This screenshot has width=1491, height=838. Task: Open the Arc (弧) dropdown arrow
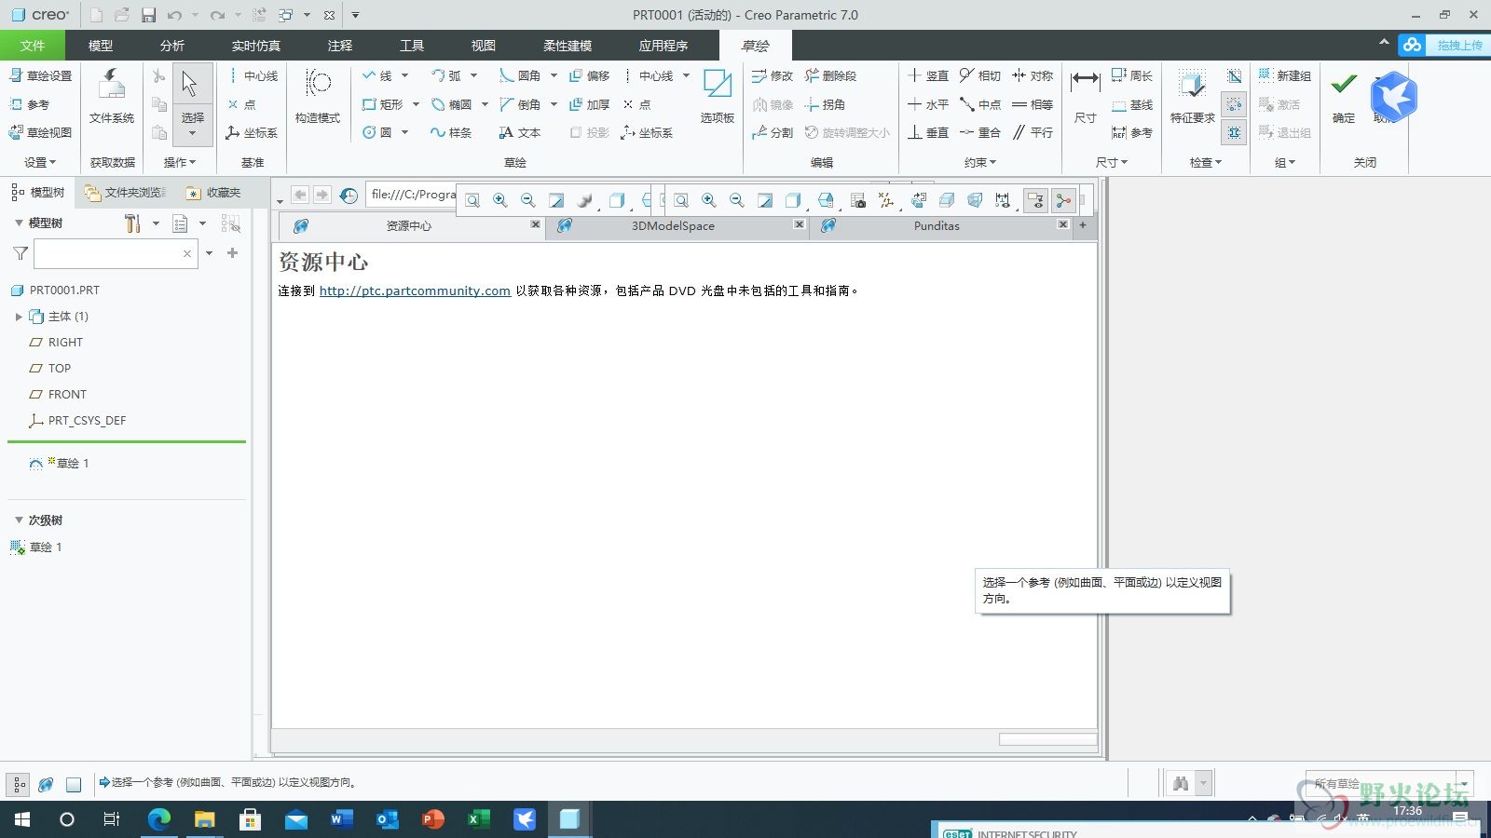[473, 75]
